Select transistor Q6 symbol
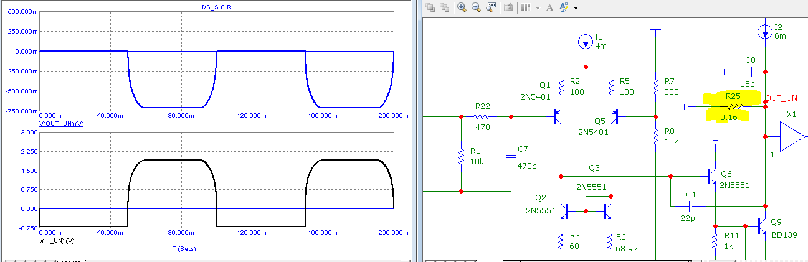Screen dimensions: 808x262 pos(711,176)
